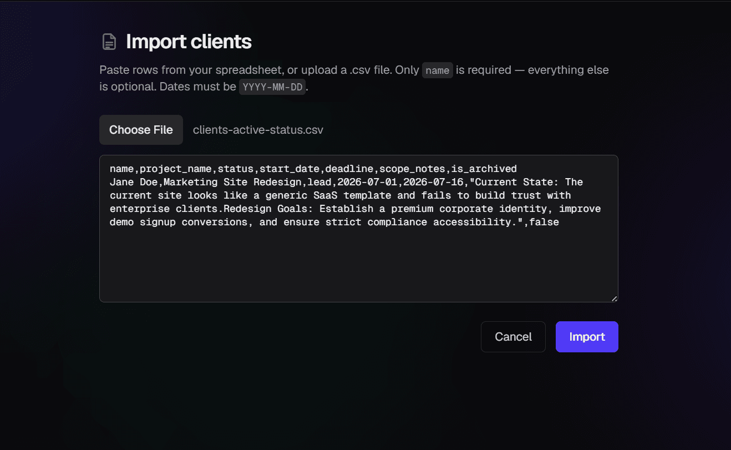The image size is (731, 450).
Task: Click the YYYY-MM-DD format tag
Action: point(272,87)
